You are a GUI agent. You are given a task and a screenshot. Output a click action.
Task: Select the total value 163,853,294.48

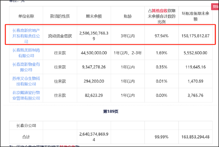196,137
